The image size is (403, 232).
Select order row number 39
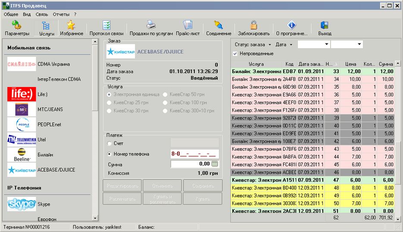tap(312, 118)
